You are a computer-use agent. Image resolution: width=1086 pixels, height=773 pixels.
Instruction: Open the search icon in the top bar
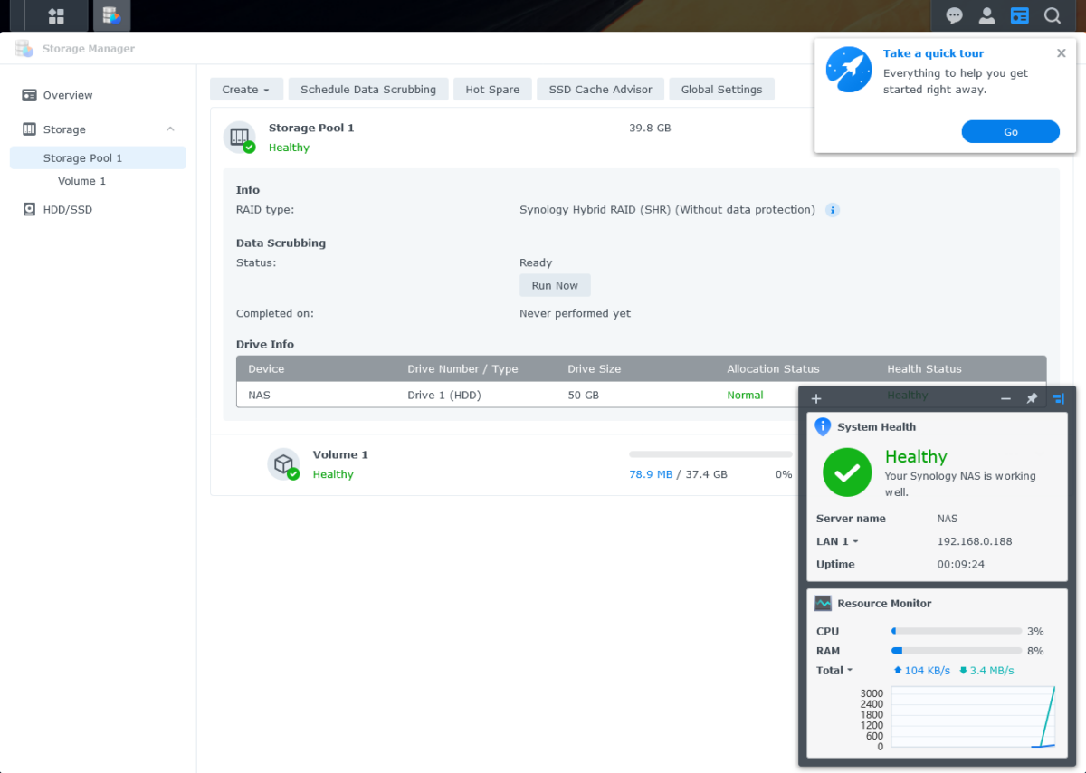click(1052, 15)
